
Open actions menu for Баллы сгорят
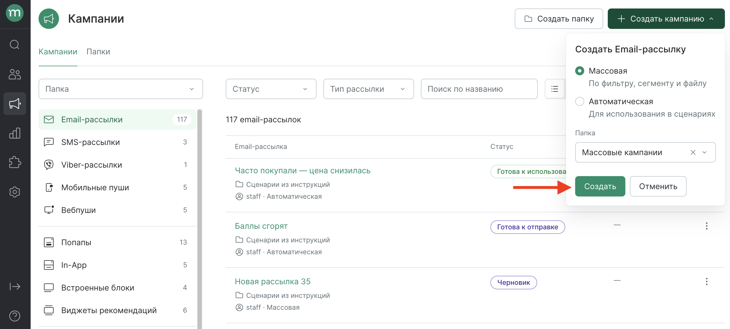707,226
